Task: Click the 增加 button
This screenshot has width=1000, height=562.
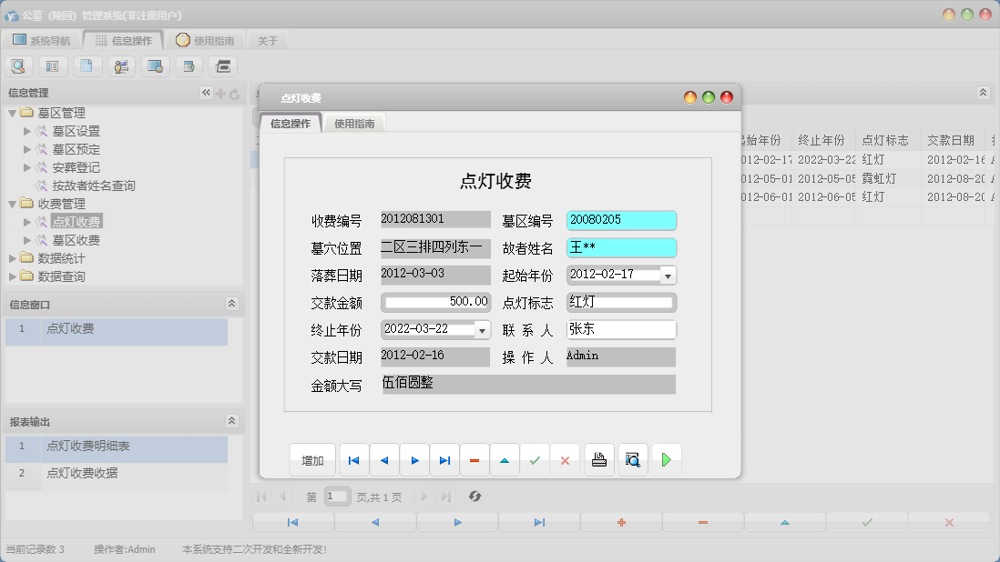Action: click(312, 459)
